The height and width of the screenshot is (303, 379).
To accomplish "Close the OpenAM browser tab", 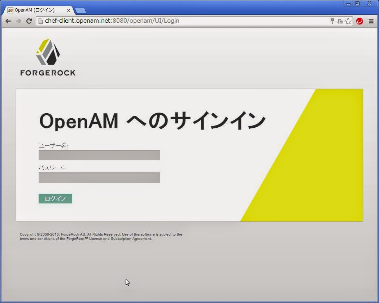I will (x=68, y=10).
